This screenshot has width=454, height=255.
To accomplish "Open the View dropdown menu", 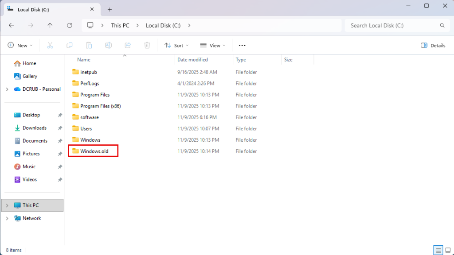I will point(213,46).
